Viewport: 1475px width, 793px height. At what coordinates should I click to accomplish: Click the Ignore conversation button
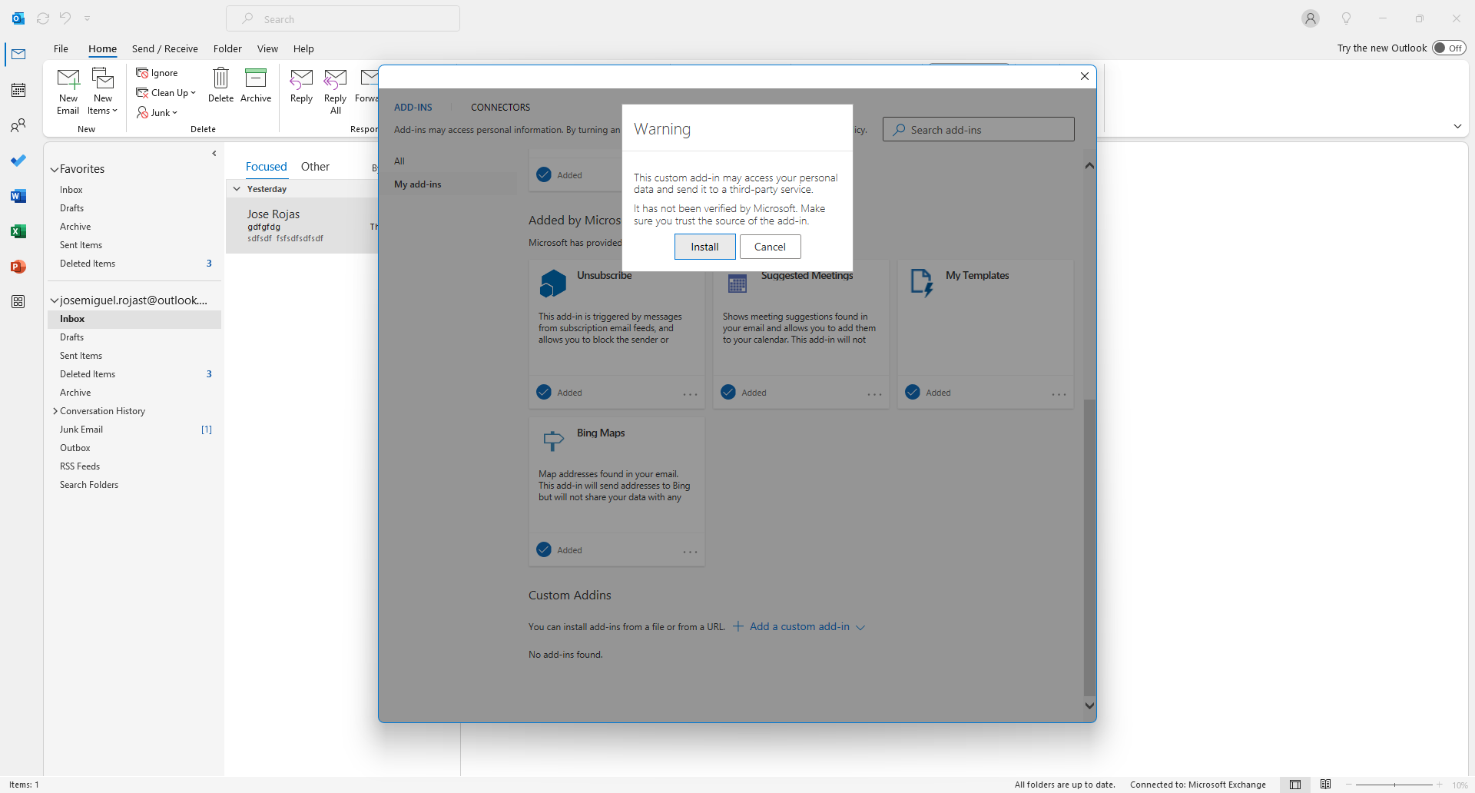[157, 73]
